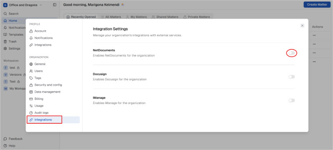Switch to the All Matters tab
333x150 pixels.
pos(111,17)
